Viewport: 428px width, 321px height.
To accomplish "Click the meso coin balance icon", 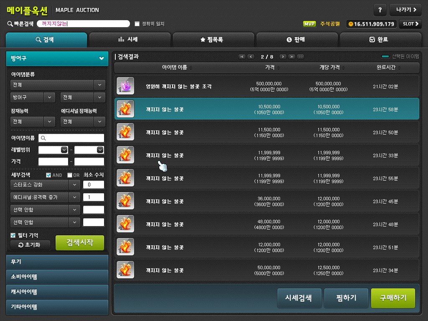I will [351, 24].
